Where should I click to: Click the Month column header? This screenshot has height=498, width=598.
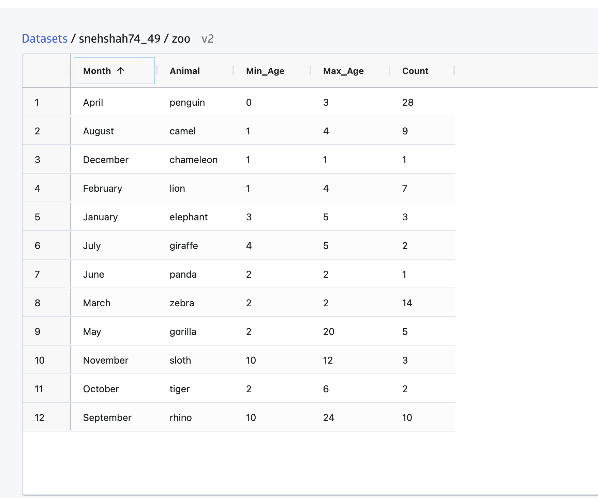pos(114,71)
